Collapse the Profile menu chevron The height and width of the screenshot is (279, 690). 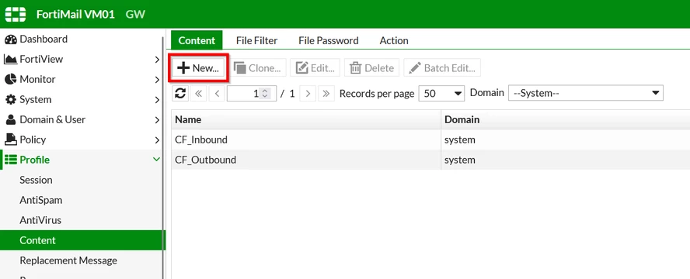tap(156, 160)
